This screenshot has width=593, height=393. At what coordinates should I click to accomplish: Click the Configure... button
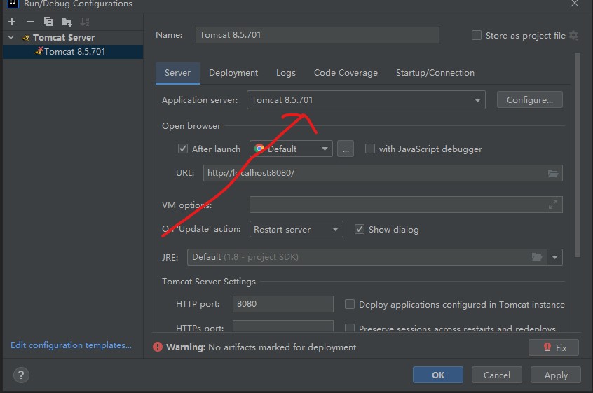[529, 99]
